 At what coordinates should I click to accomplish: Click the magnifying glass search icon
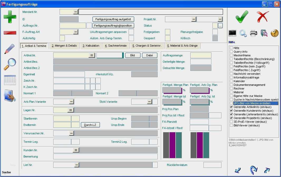point(10,64)
